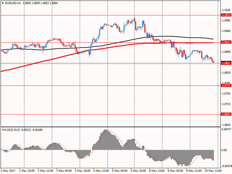This screenshot has width=232, height=174.
Task: Click the 1.0995 price scale value
Action: (226, 20)
